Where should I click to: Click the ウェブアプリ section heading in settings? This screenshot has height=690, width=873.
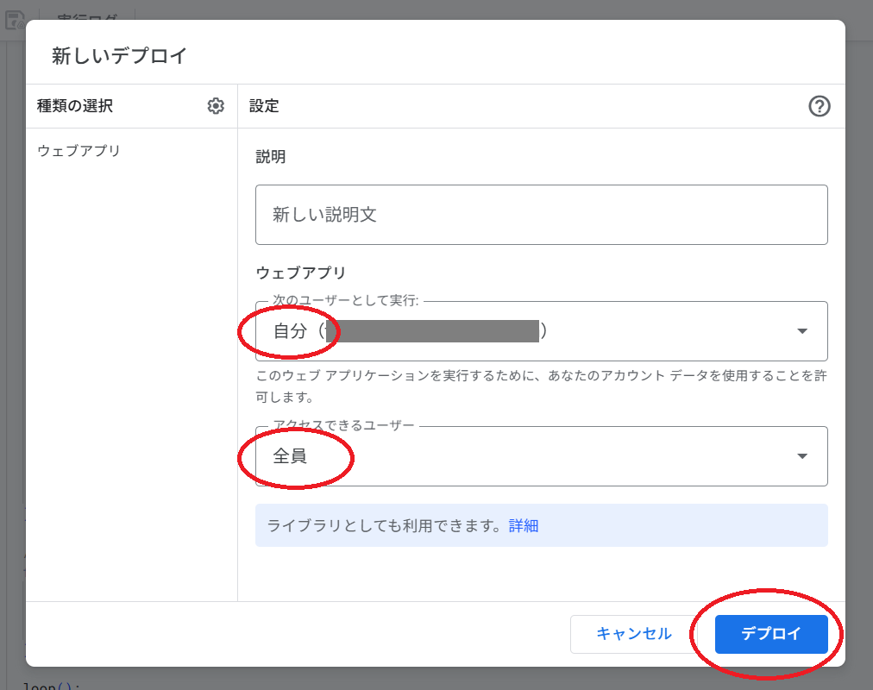[301, 273]
